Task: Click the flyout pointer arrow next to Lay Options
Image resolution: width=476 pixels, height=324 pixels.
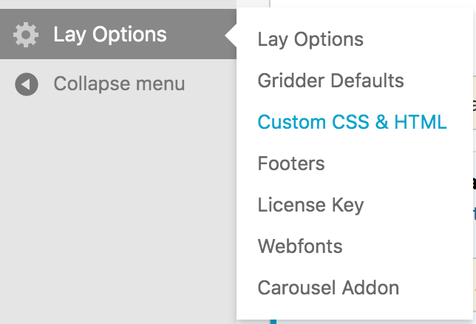Action: click(x=231, y=34)
